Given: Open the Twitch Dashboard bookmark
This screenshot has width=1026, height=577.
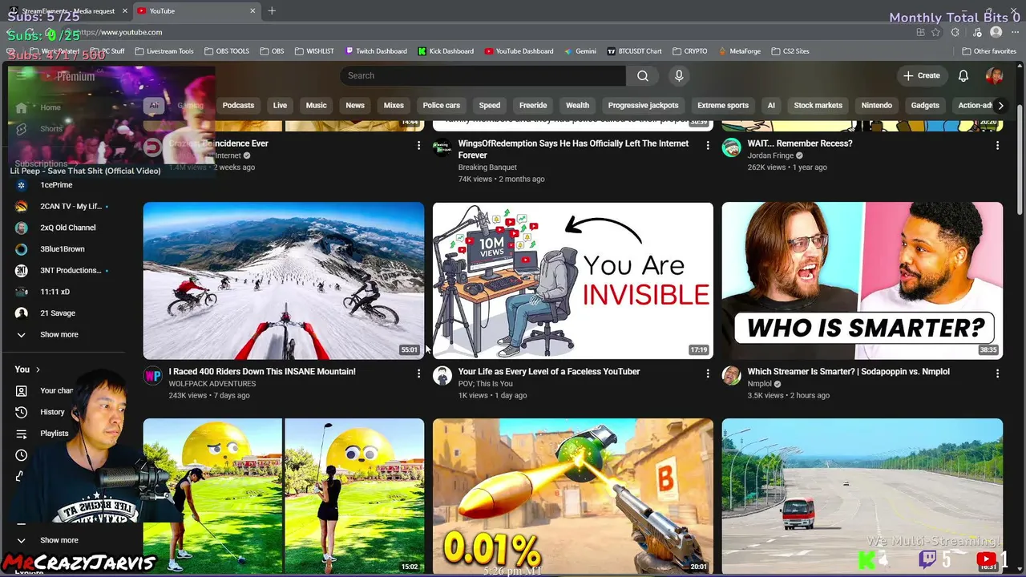Looking at the screenshot, I should (x=376, y=51).
